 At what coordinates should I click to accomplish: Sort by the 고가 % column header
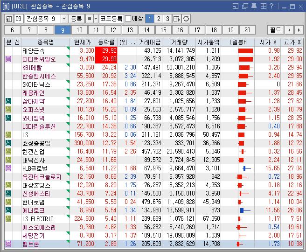(x=292, y=42)
